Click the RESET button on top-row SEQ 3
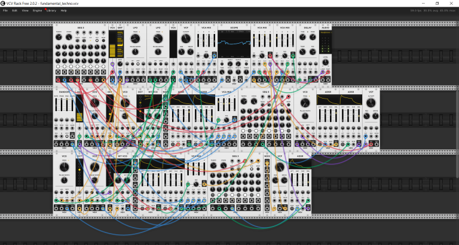Viewport: 459px width, 245px height. click(103, 41)
